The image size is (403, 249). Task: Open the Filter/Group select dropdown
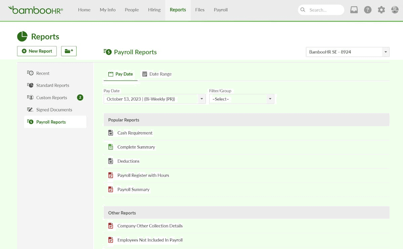pos(242,99)
